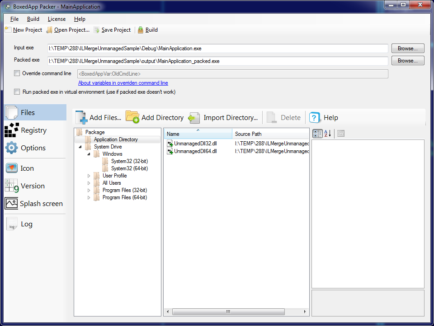
Task: Click the Add Directory folder icon
Action: tap(132, 117)
